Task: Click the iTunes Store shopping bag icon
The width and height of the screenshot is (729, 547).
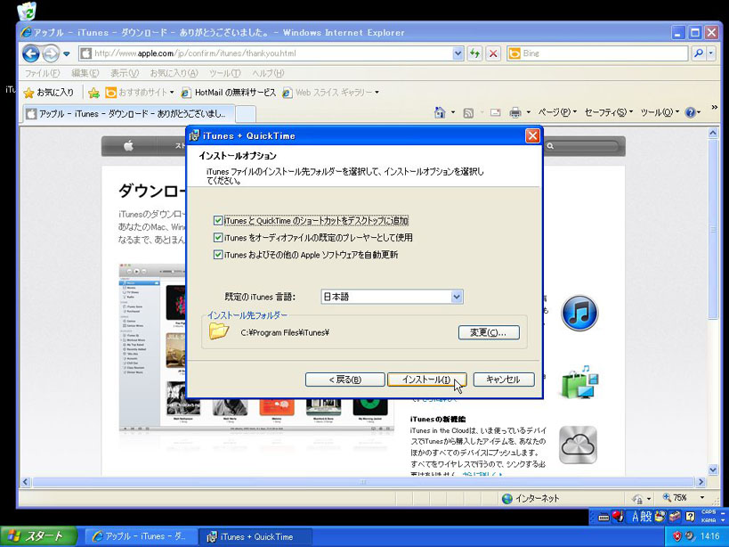Action: (579, 382)
